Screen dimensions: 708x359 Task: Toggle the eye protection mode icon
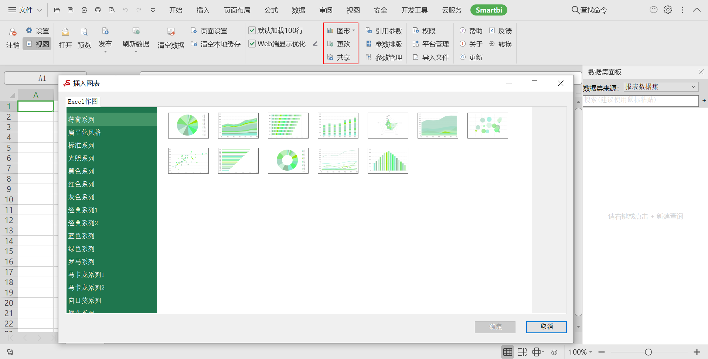(554, 352)
